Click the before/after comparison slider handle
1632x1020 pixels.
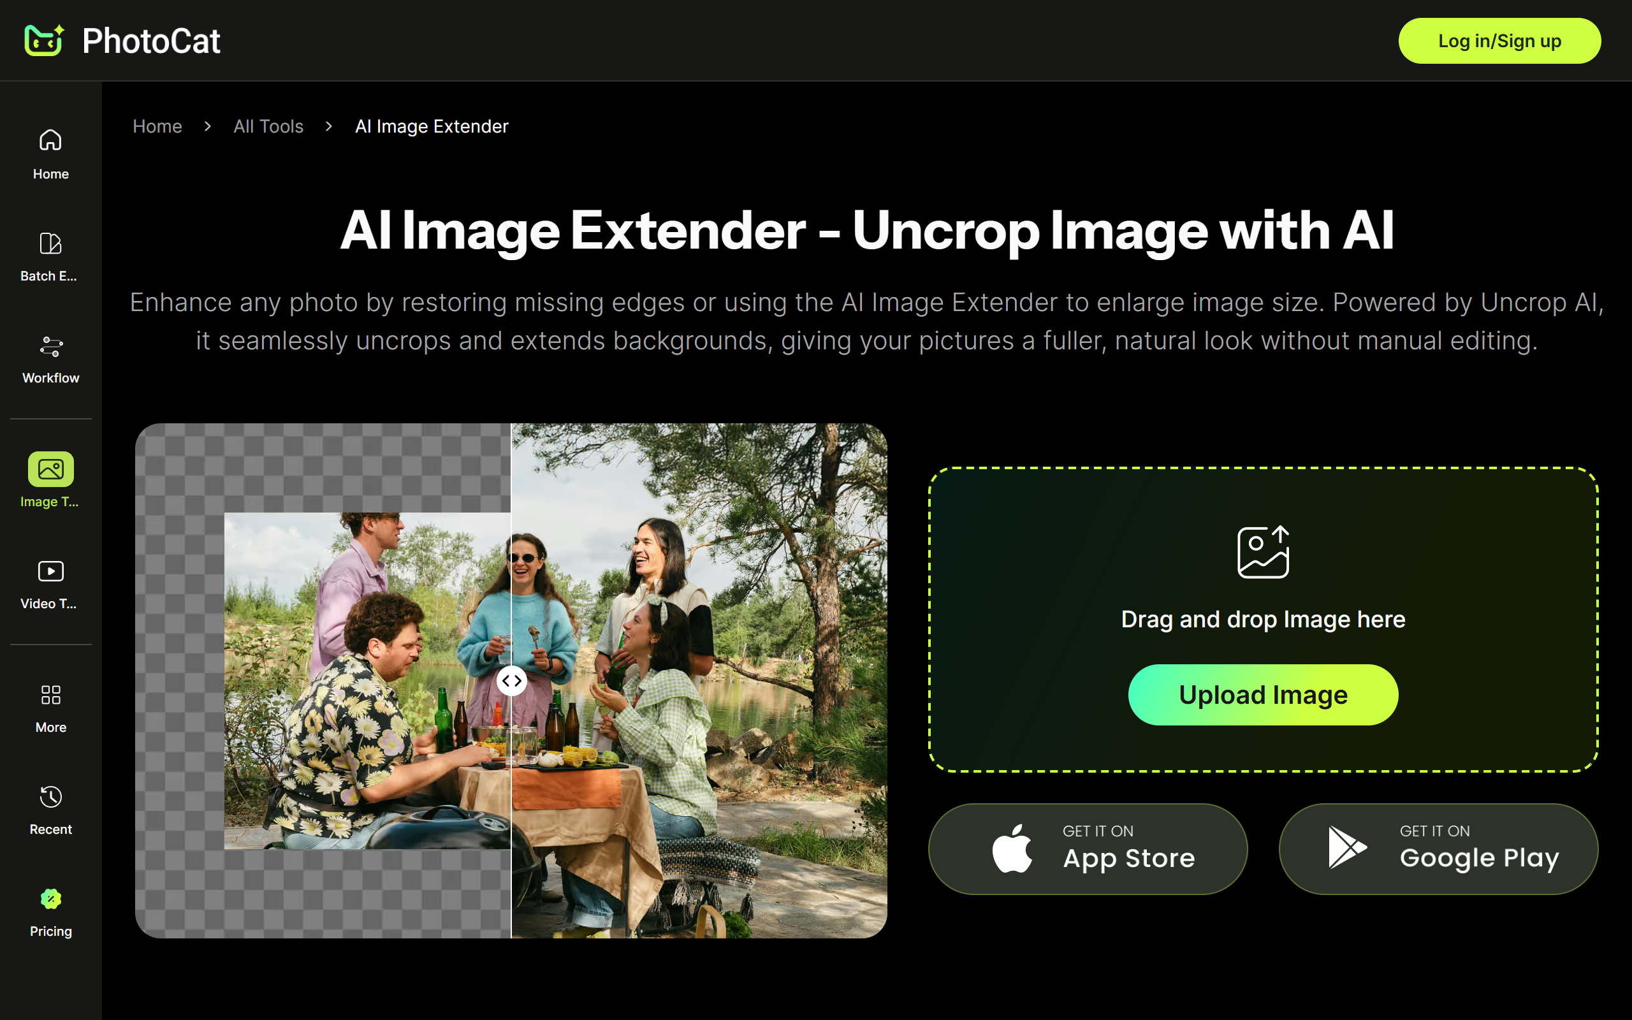pos(512,681)
